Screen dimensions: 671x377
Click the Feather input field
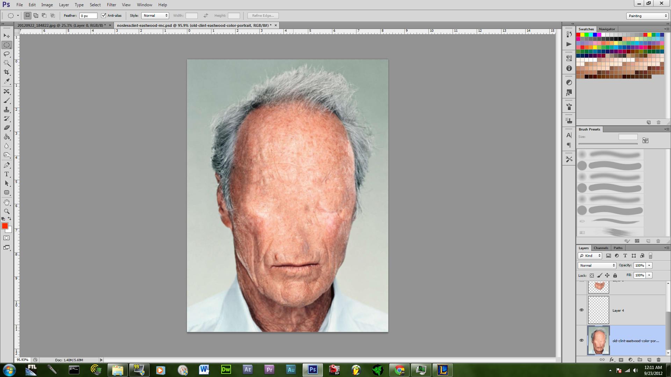pos(88,16)
